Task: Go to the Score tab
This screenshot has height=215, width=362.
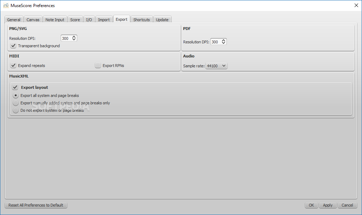Action: coord(75,20)
